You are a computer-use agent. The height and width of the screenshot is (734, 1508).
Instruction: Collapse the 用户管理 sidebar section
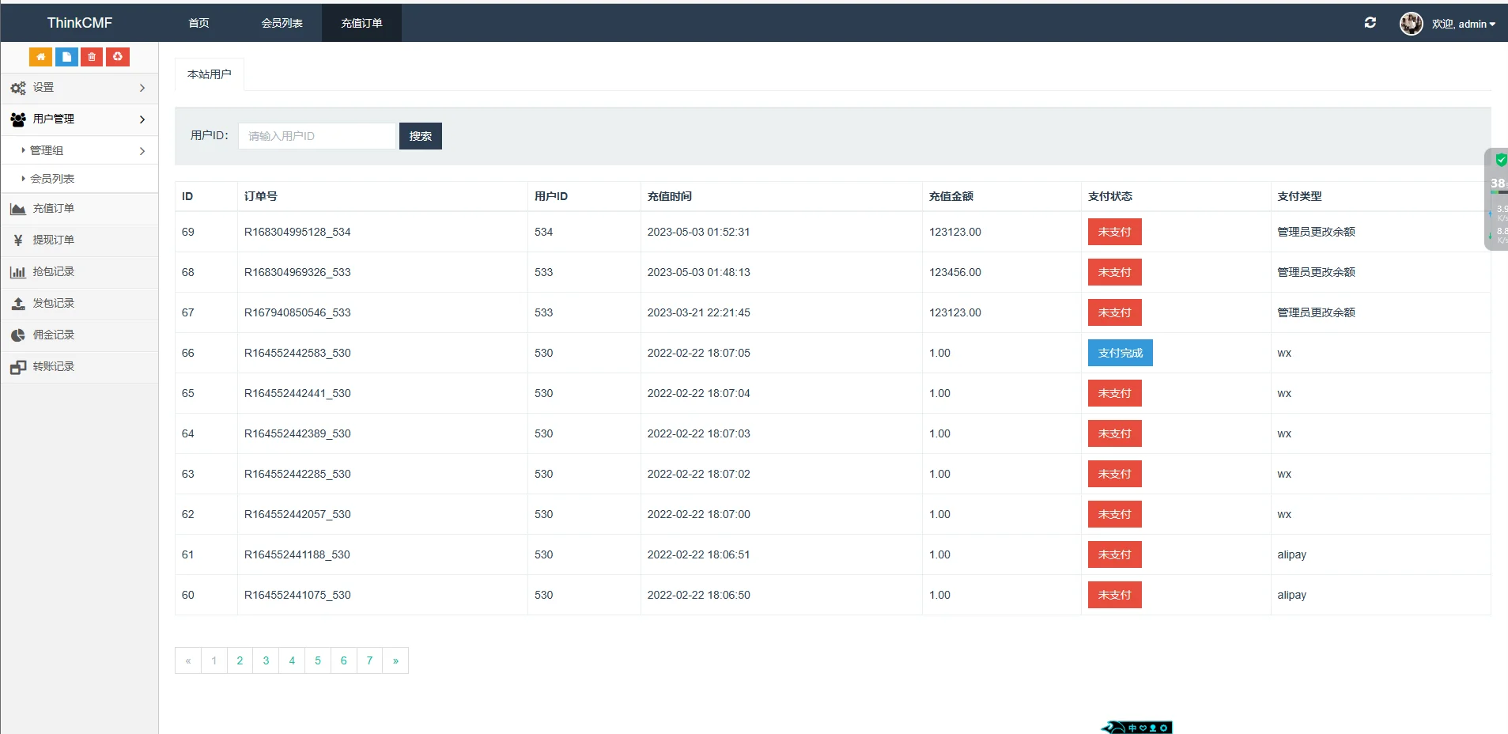[79, 119]
